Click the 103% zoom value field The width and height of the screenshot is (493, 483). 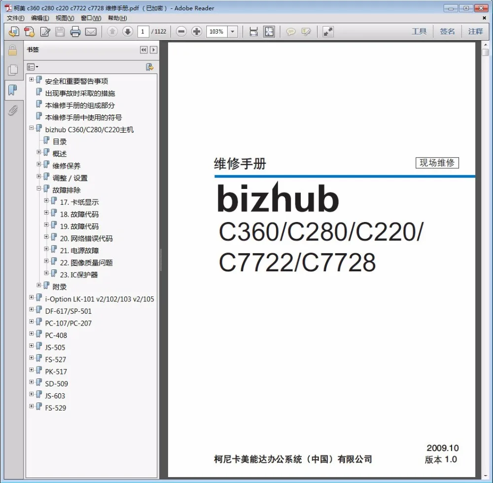pyautogui.click(x=216, y=32)
